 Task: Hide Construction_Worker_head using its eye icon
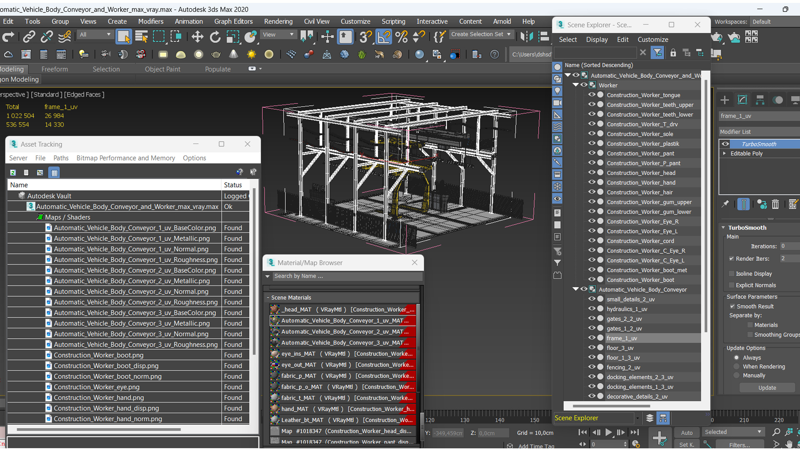(x=591, y=172)
